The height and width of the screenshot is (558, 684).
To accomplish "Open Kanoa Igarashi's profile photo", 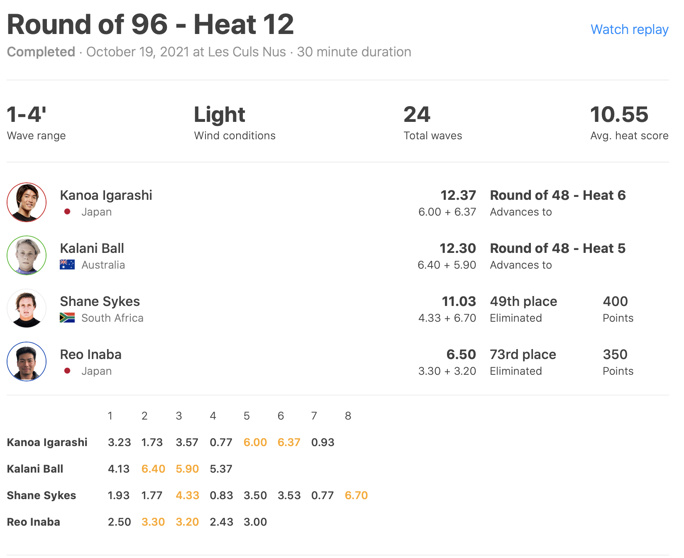I will [x=27, y=202].
